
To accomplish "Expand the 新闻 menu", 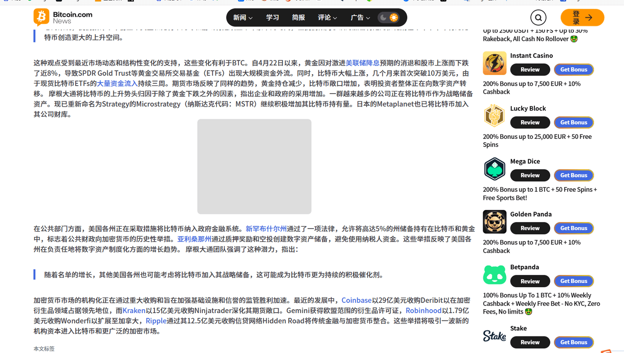I will (243, 18).
